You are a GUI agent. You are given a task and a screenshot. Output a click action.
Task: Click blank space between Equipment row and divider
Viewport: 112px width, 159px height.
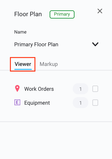56,115
